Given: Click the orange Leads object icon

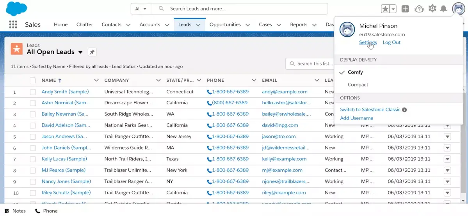Looking at the screenshot, I should [x=17, y=49].
